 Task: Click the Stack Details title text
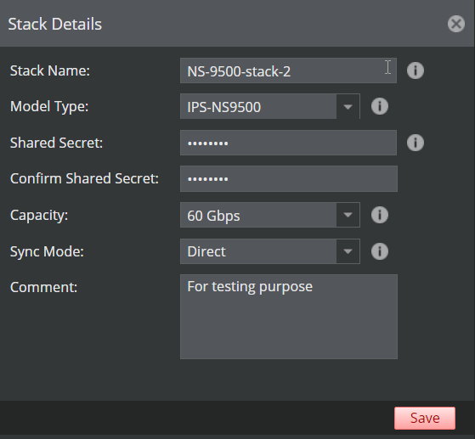point(55,24)
